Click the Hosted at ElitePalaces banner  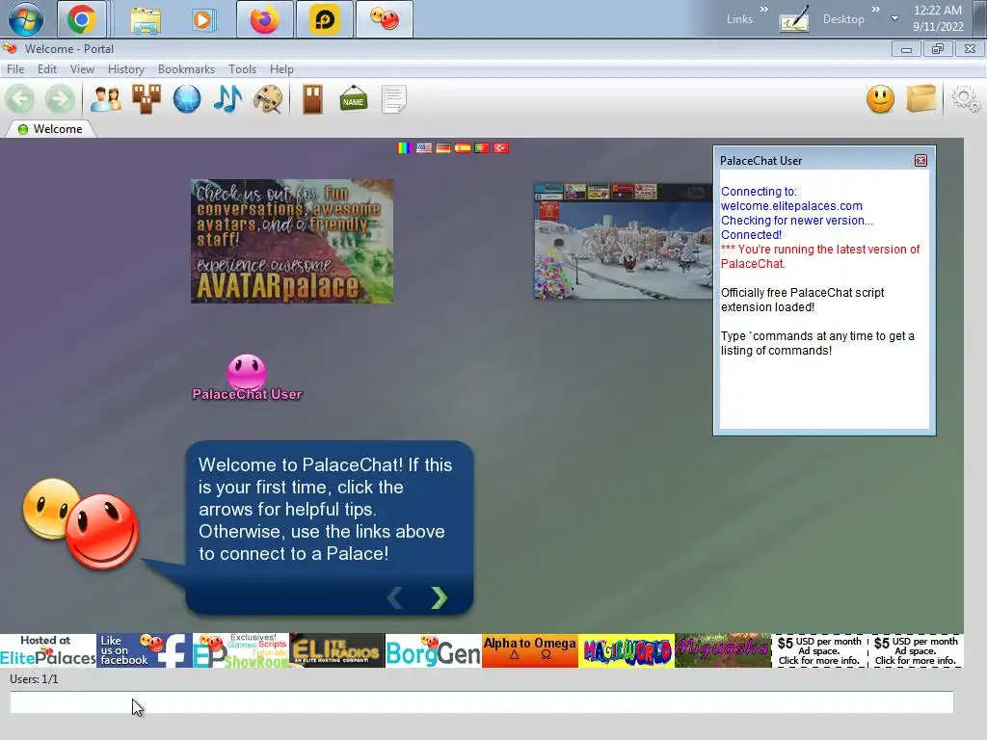[x=48, y=650]
